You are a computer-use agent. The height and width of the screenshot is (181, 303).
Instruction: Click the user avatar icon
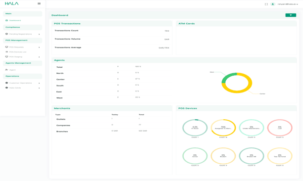[273, 4]
